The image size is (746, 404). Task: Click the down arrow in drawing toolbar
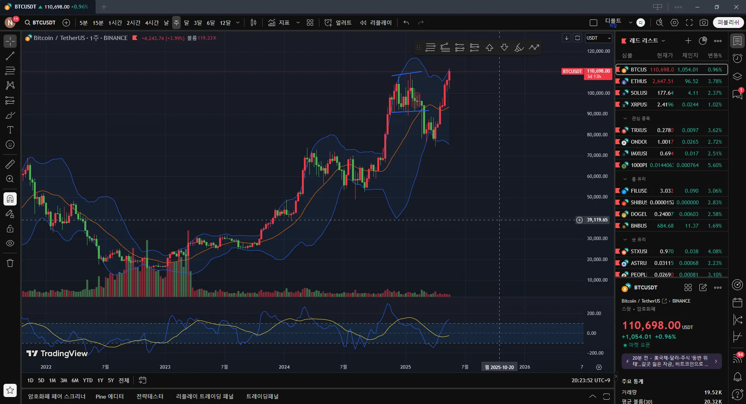click(504, 47)
